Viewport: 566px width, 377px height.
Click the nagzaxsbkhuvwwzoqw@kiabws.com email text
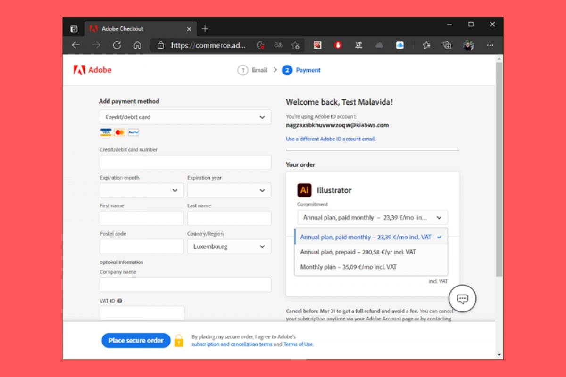click(x=337, y=125)
